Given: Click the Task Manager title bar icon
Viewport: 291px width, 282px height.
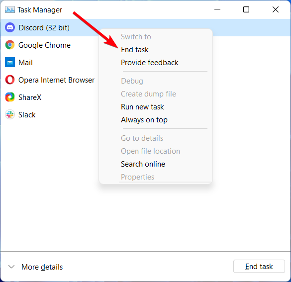Looking at the screenshot, I should point(10,9).
